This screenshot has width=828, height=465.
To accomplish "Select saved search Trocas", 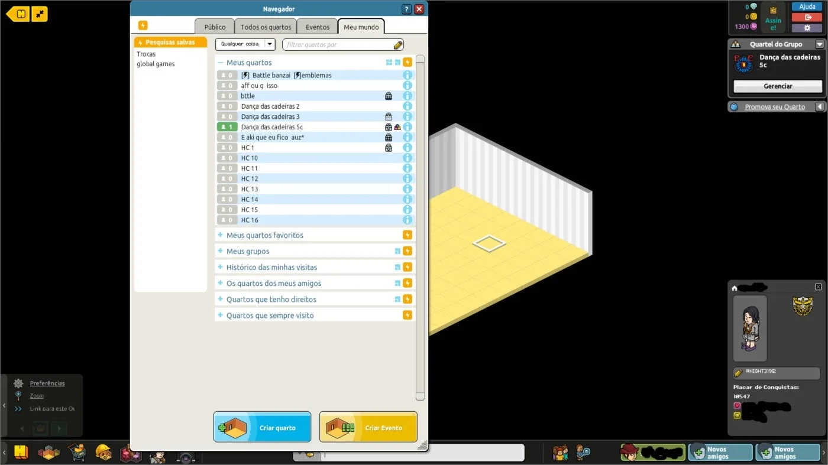I will tap(146, 54).
